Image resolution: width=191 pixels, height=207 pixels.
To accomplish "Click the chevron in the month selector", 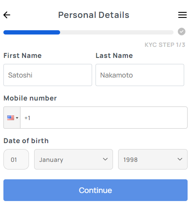I will (105, 159).
